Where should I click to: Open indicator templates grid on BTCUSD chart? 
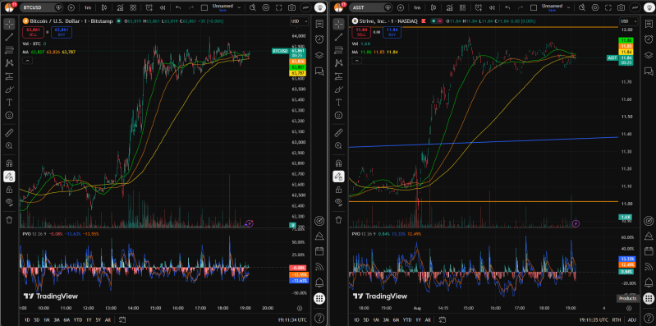click(133, 7)
